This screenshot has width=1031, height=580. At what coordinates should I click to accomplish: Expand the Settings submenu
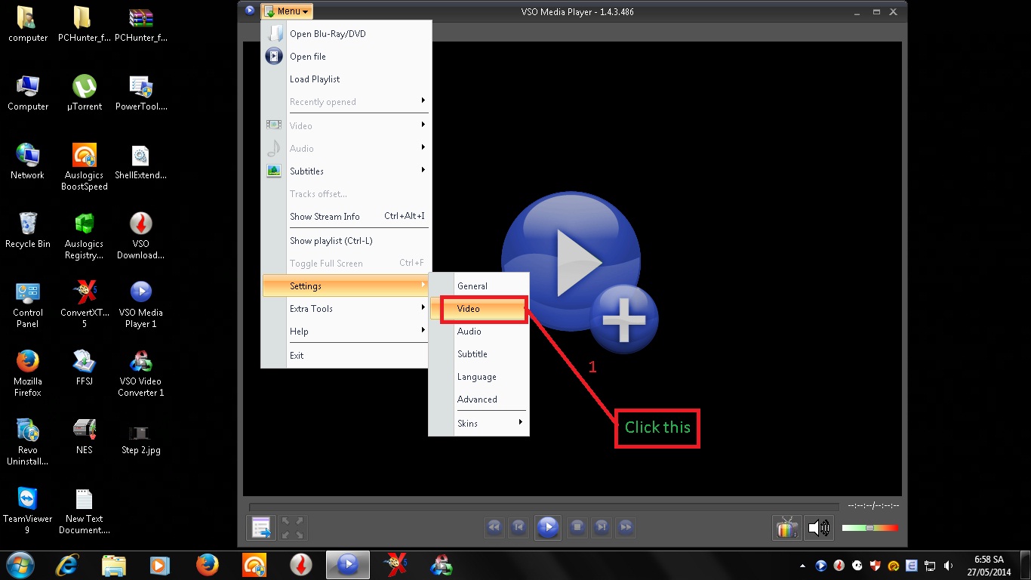[346, 286]
